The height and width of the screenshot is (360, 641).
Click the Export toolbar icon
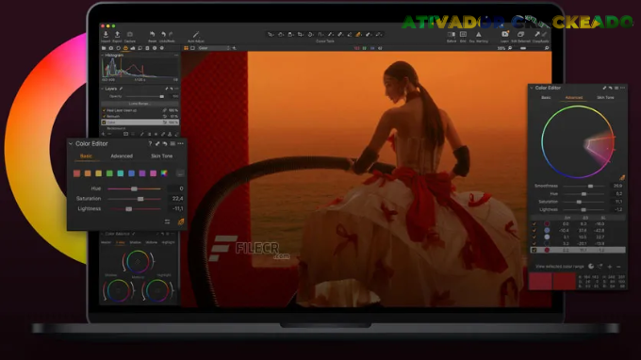click(x=117, y=34)
